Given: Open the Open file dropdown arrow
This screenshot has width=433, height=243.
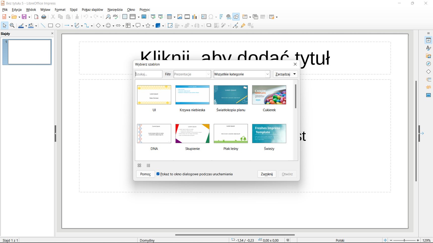Looking at the screenshot, I should pos(19,17).
